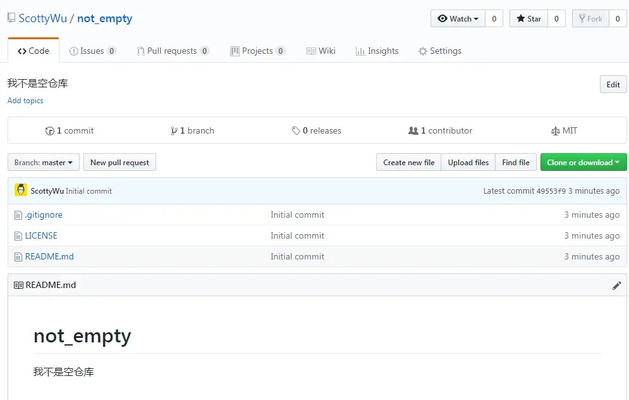Open the .gitignore file
Image resolution: width=629 pixels, height=400 pixels.
[44, 215]
